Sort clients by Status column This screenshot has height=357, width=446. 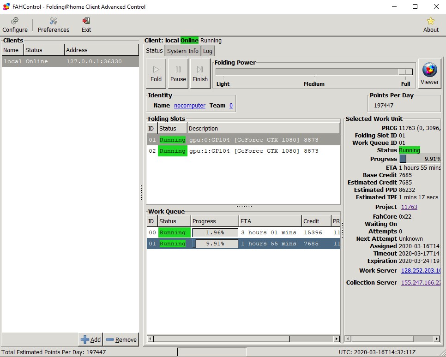point(44,50)
